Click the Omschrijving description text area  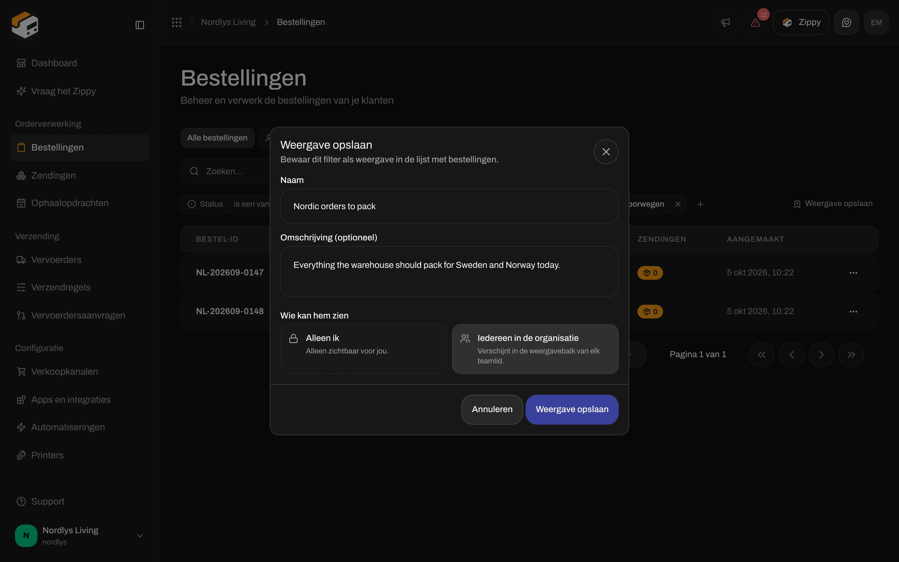[449, 271]
